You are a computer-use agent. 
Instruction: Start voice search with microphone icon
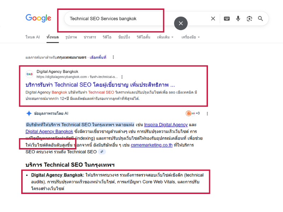(238, 19)
